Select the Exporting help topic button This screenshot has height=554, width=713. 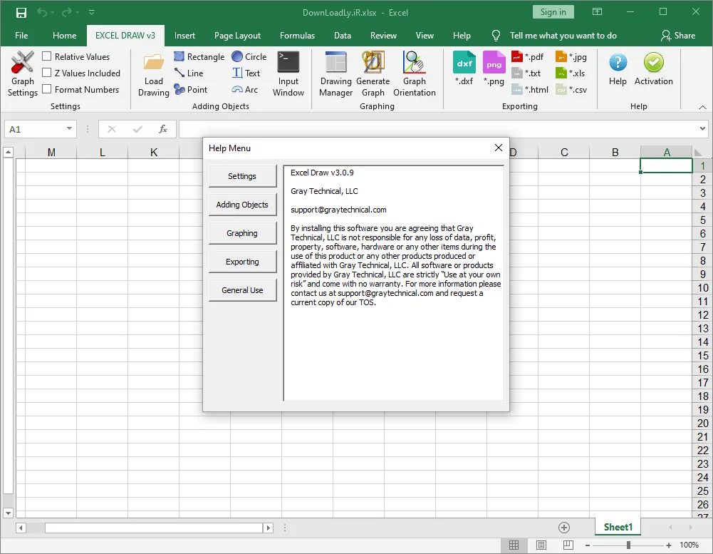coord(242,262)
